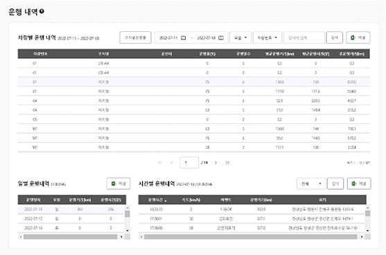This screenshot has height=255, width=386.
Task: Open the 요일 dropdown
Action: point(240,37)
